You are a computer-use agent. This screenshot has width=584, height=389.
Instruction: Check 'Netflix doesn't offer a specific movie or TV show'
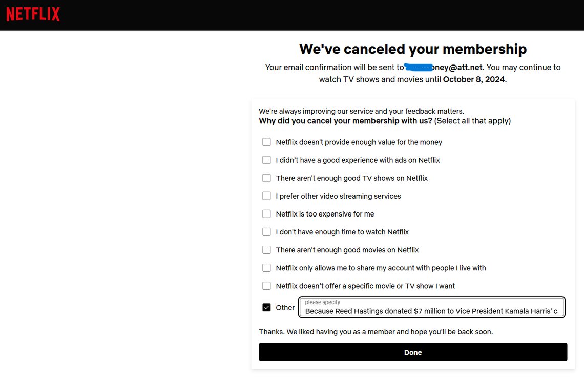[266, 286]
